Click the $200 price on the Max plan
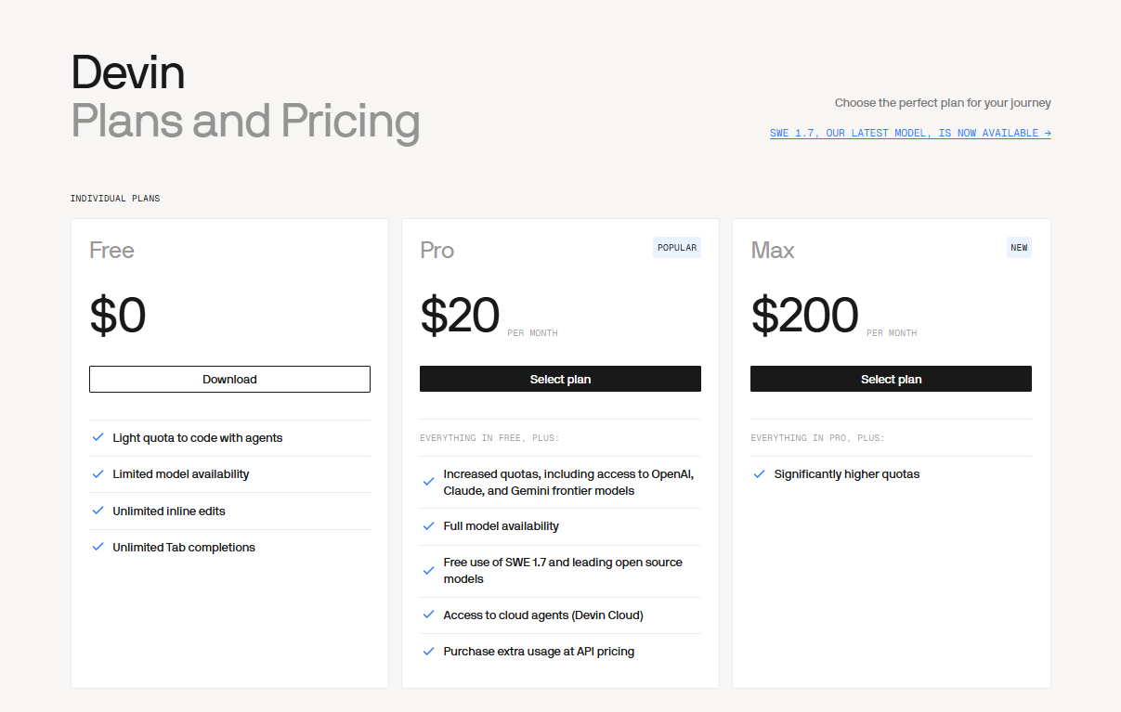Image resolution: width=1121 pixels, height=712 pixels. [804, 315]
